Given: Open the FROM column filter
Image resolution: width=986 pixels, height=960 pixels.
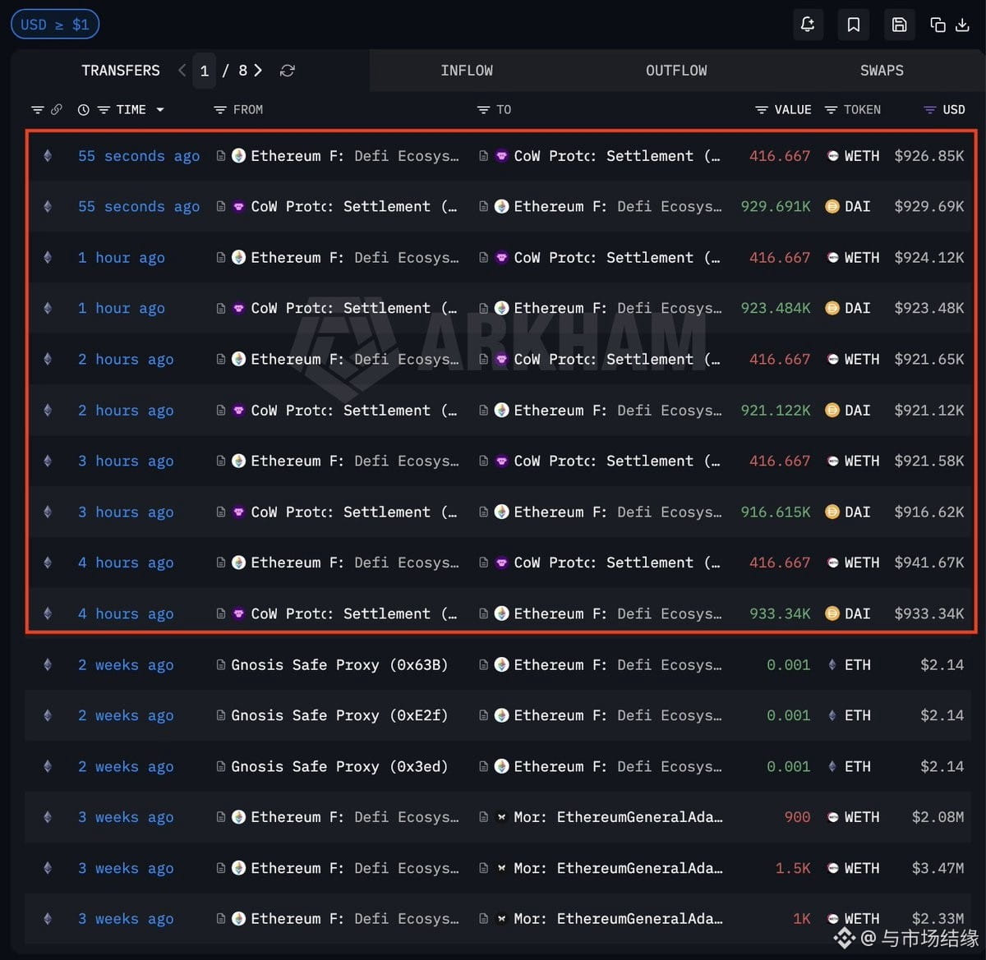Looking at the screenshot, I should tap(219, 109).
